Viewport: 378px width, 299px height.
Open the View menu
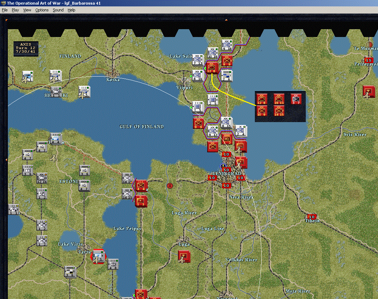(x=27, y=10)
